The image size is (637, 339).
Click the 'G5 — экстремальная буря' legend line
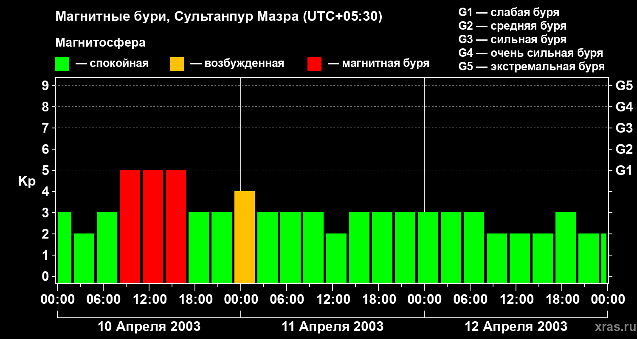pos(532,67)
